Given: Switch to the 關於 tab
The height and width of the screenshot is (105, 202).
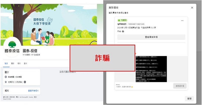Looking at the screenshot, I should pos(13,63).
